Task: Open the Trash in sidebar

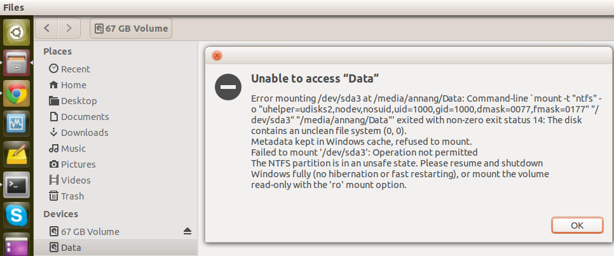Action: (x=72, y=196)
